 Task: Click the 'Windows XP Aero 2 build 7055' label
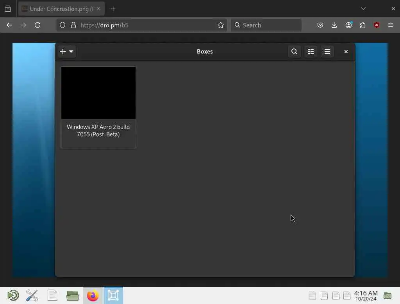point(98,131)
